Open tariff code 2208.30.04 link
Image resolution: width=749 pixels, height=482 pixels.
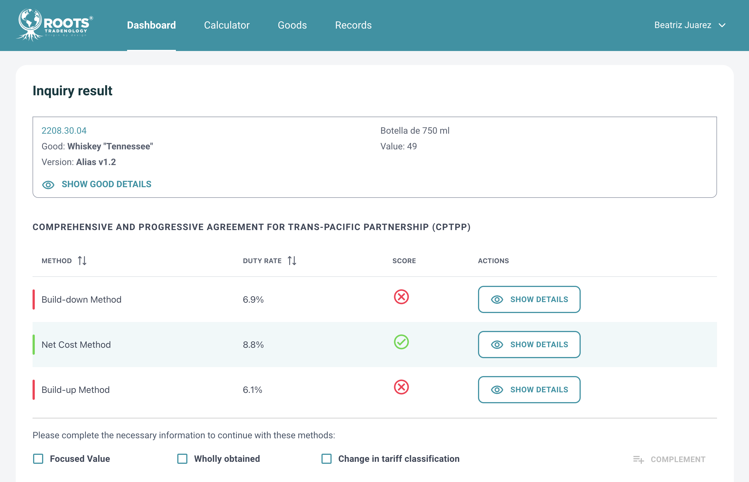(64, 131)
